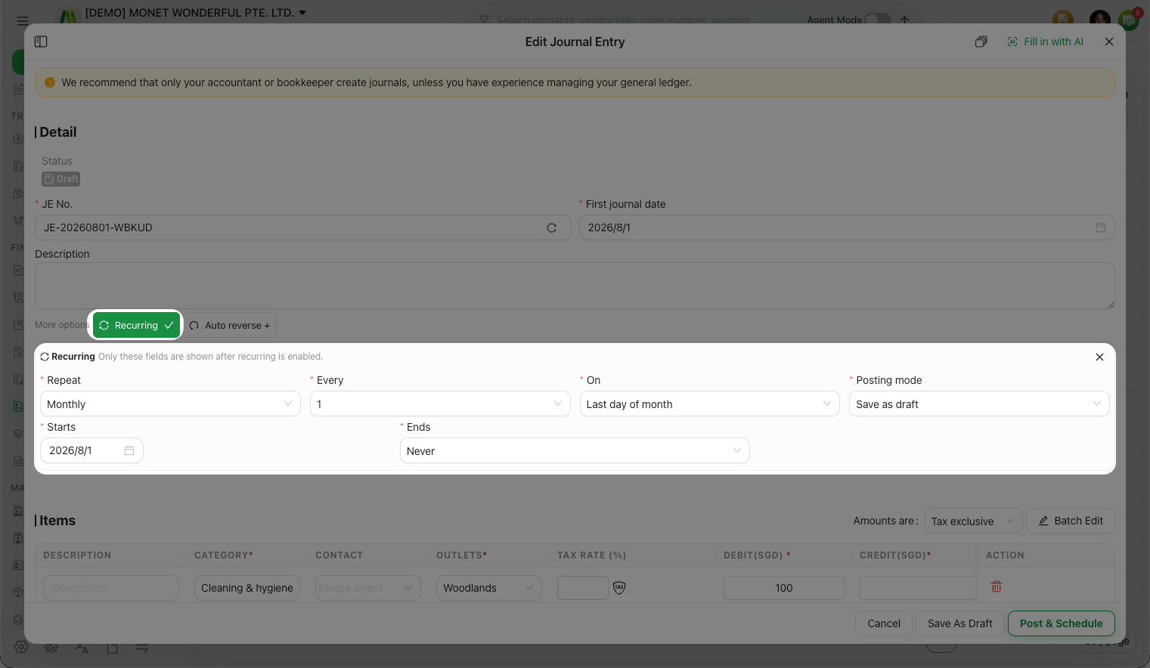Click the tax rate input field
This screenshot has width=1150, height=668.
[x=583, y=588]
